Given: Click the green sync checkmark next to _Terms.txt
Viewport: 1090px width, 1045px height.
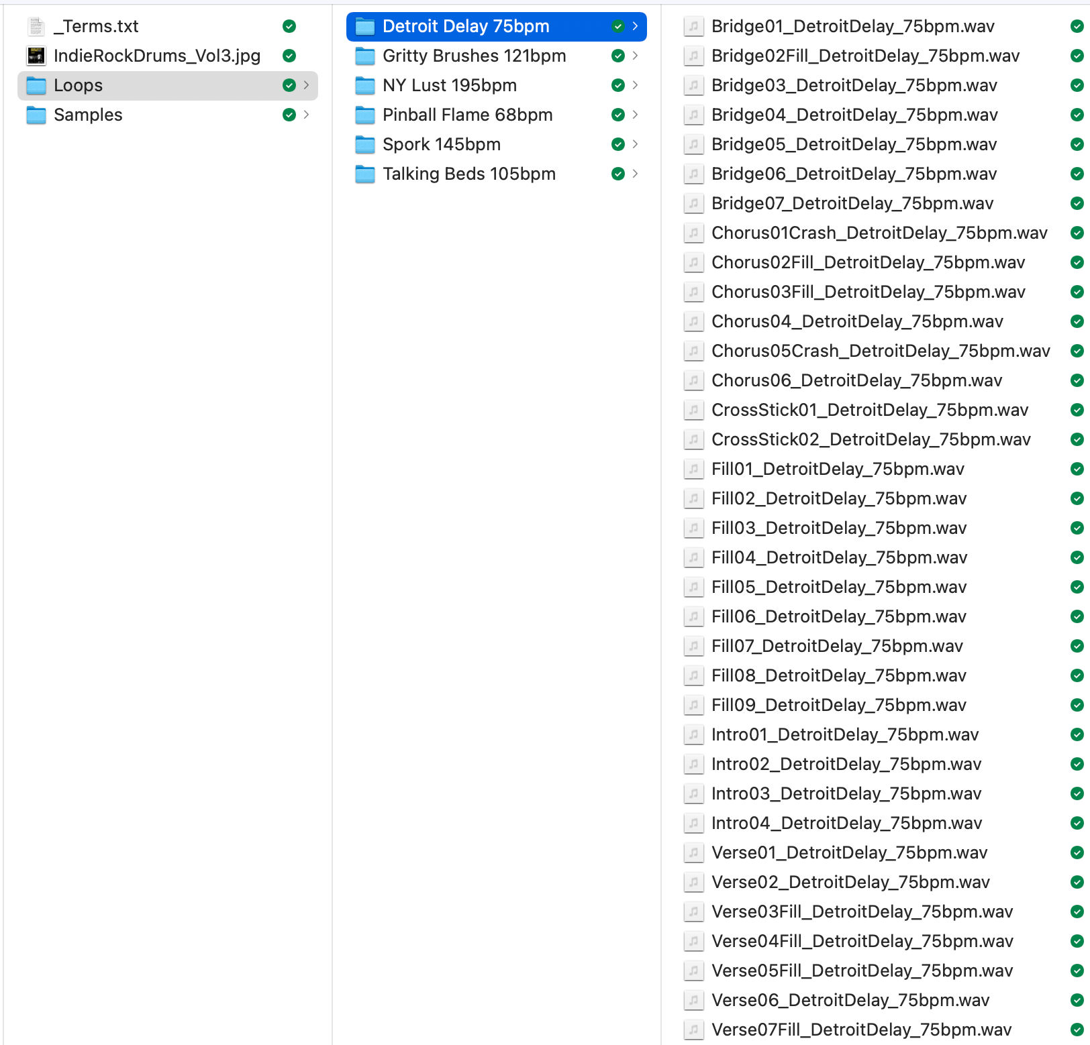Looking at the screenshot, I should coord(289,26).
